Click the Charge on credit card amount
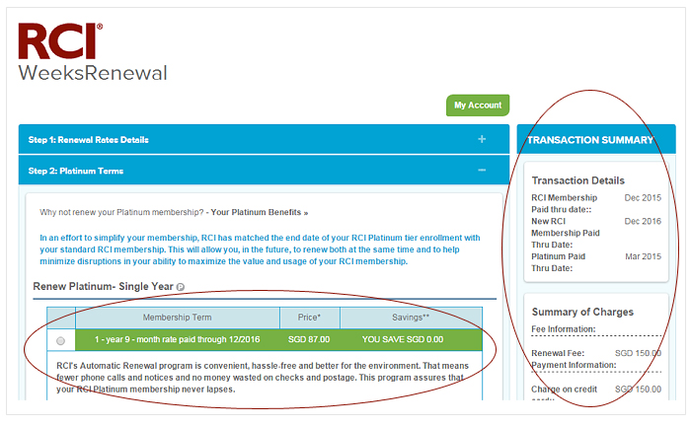Image resolution: width=691 pixels, height=426 pixels. coord(638,390)
